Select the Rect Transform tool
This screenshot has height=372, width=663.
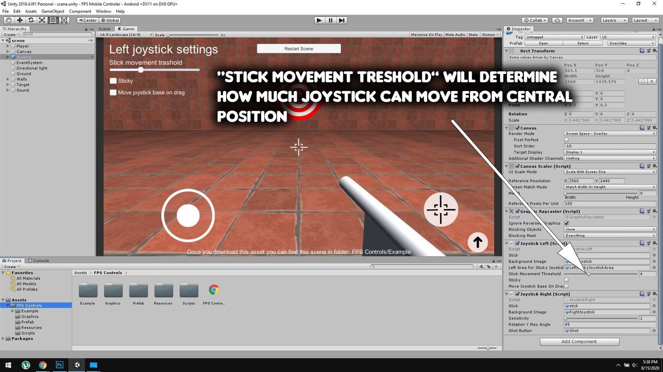point(53,20)
